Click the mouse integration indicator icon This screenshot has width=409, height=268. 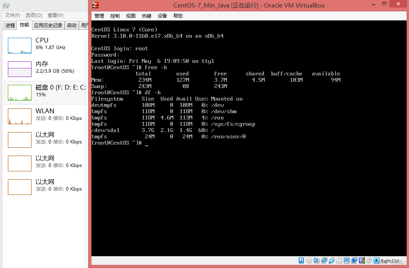coord(369,261)
